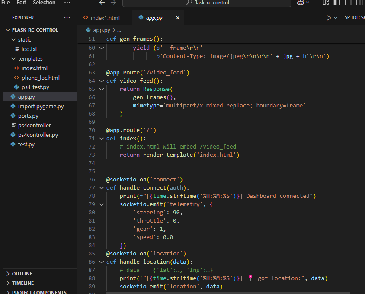Expand the PROJECT COMPONENTS section

coord(40,292)
